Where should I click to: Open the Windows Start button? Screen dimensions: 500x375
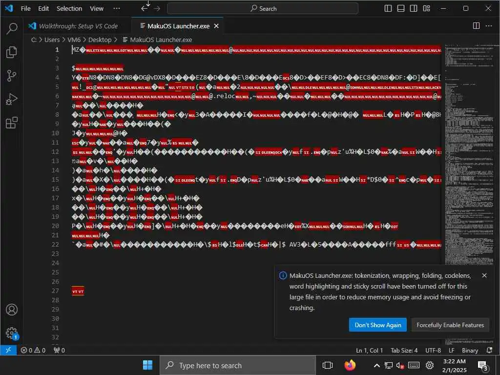pyautogui.click(x=147, y=365)
